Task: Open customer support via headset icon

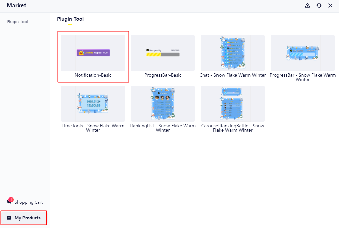Action: coord(319,5)
